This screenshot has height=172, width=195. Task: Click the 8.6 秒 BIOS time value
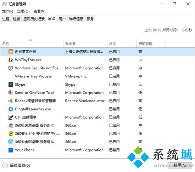(187, 30)
